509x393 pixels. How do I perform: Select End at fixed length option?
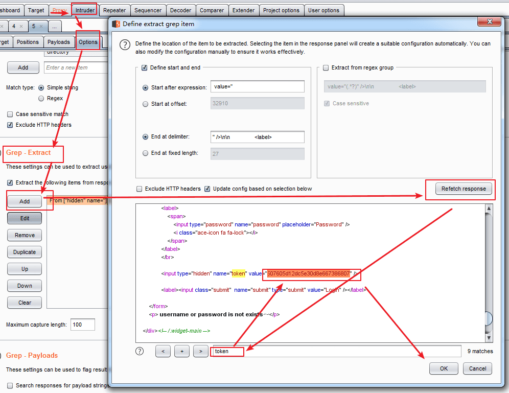click(146, 153)
